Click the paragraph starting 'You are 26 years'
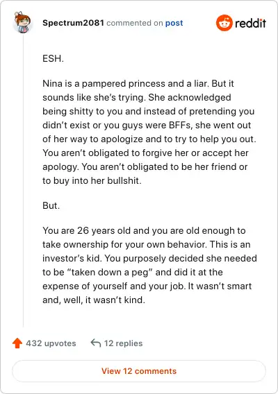 pyautogui.click(x=149, y=265)
